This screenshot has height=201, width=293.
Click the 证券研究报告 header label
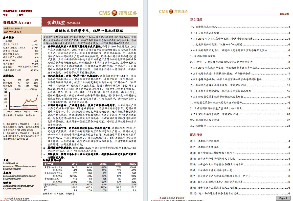point(10,11)
